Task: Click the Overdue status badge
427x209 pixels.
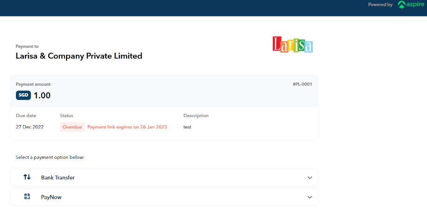Action: [72, 127]
